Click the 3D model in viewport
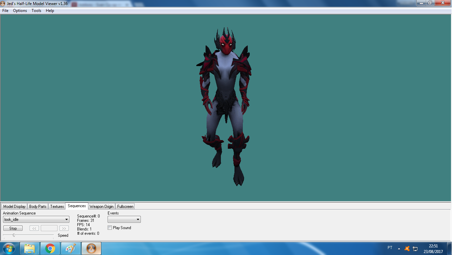 pyautogui.click(x=225, y=106)
